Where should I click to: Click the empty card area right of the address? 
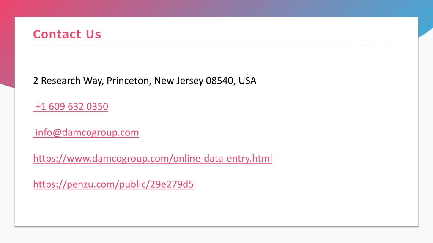(x=337, y=81)
